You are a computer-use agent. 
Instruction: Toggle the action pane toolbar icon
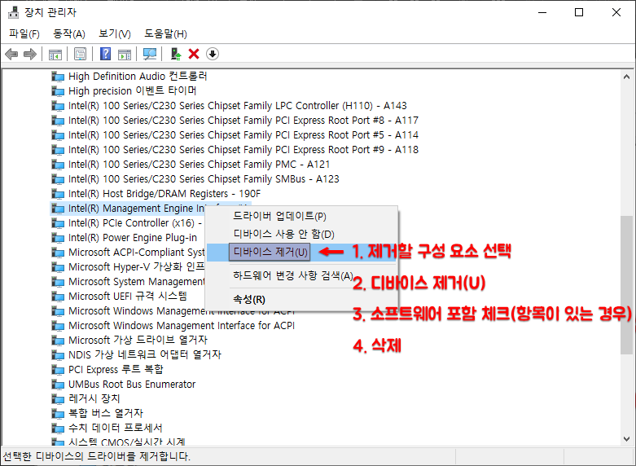pyautogui.click(x=125, y=54)
